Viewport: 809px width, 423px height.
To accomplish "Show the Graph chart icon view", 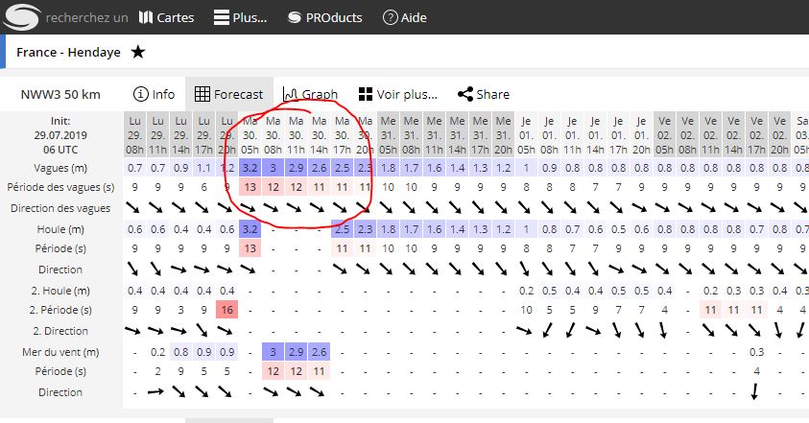I will [x=291, y=94].
